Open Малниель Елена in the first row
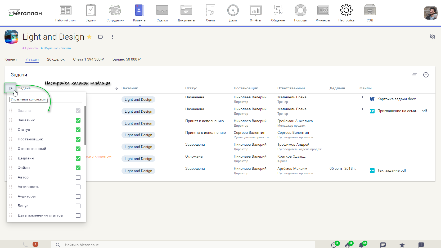The width and height of the screenshot is (441, 248). pyautogui.click(x=292, y=97)
